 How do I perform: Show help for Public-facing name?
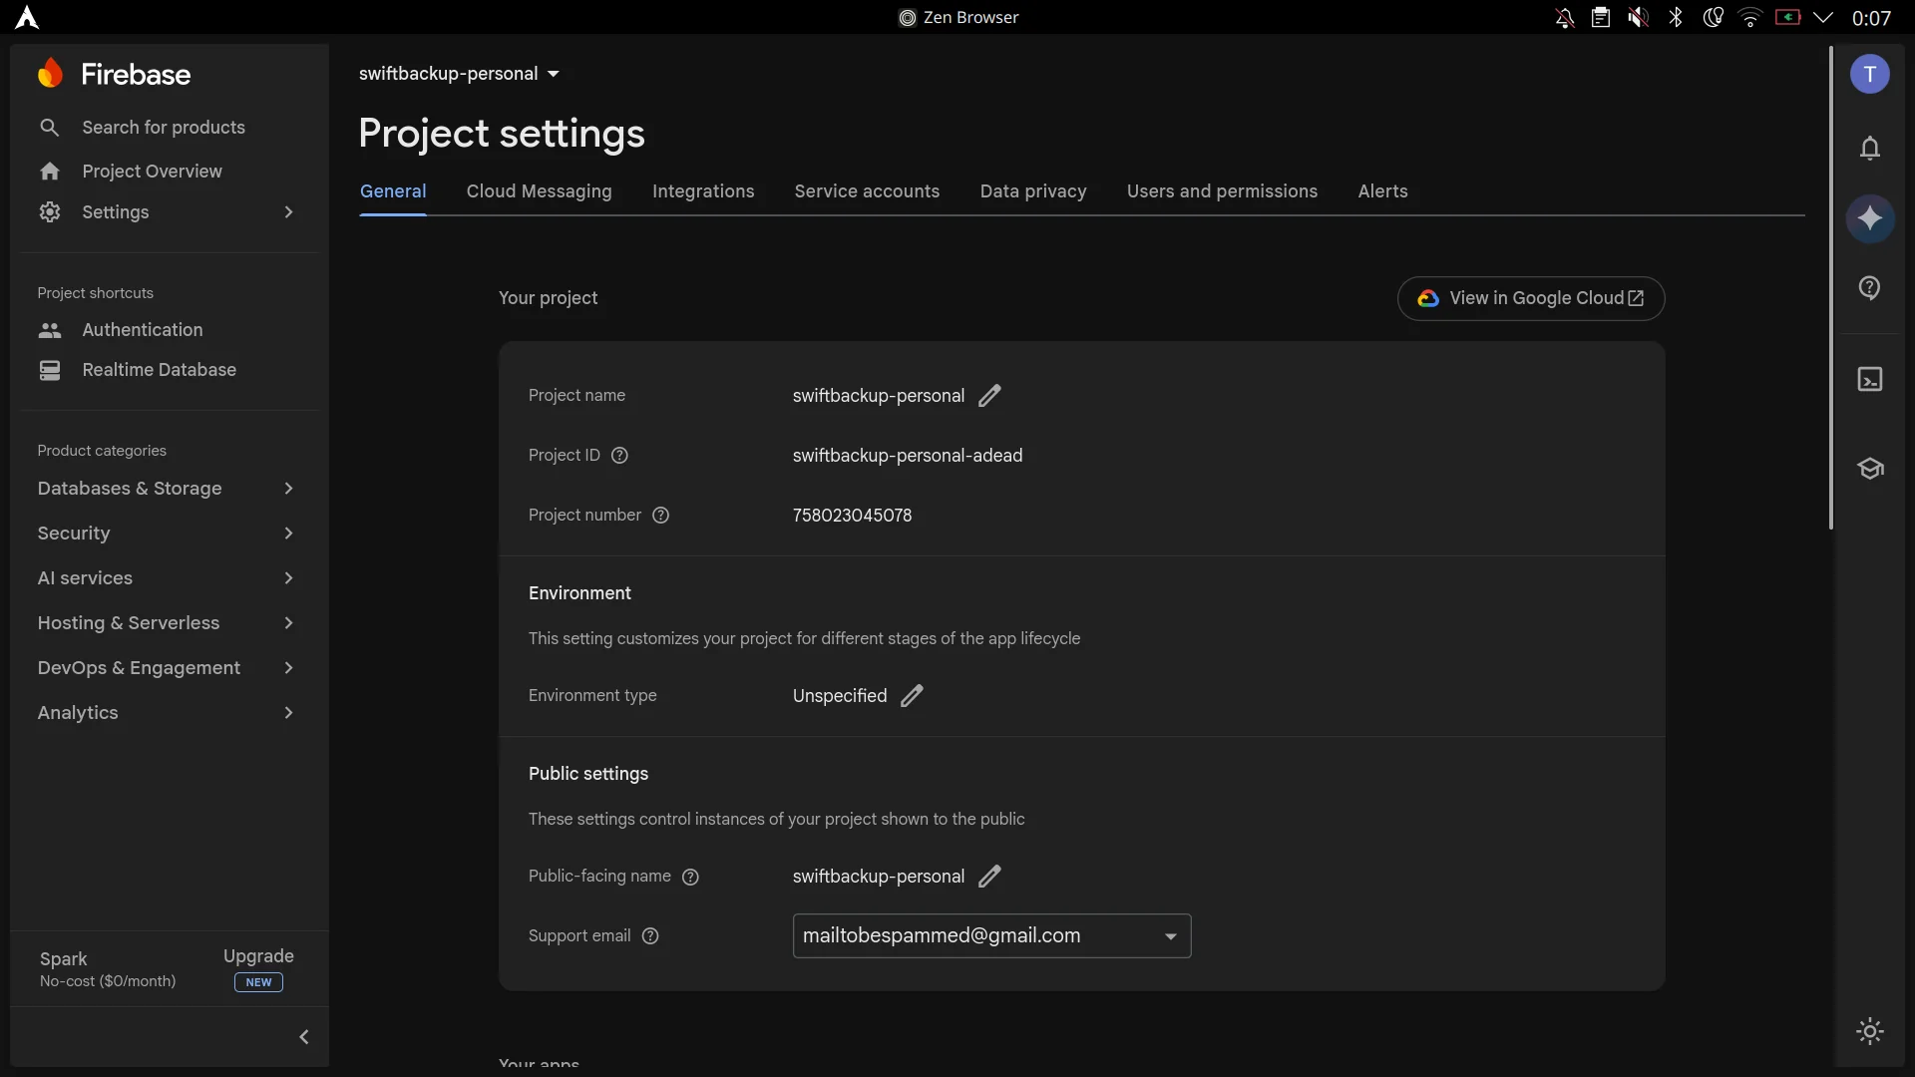690,877
